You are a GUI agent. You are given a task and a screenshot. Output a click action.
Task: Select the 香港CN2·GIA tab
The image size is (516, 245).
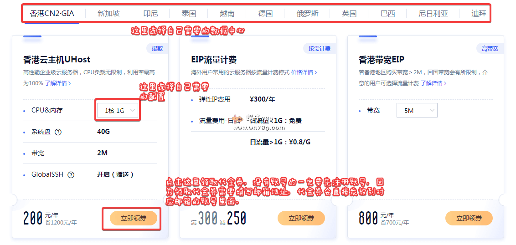(x=52, y=13)
